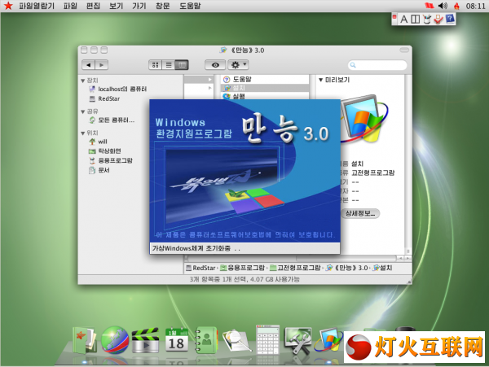This screenshot has height=367, width=489.
Task: Collapse the 장치 sidebar section
Action: pos(83,81)
